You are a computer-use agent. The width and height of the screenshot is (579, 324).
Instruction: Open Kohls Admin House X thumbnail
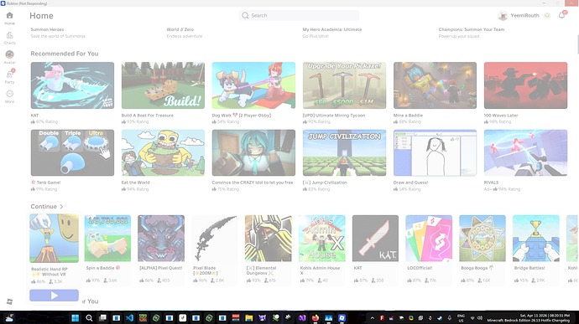[x=321, y=239]
